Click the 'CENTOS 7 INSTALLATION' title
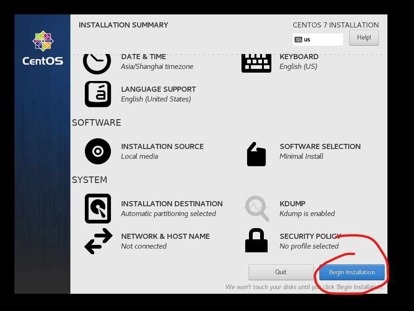This screenshot has height=311, width=414. pos(336,25)
